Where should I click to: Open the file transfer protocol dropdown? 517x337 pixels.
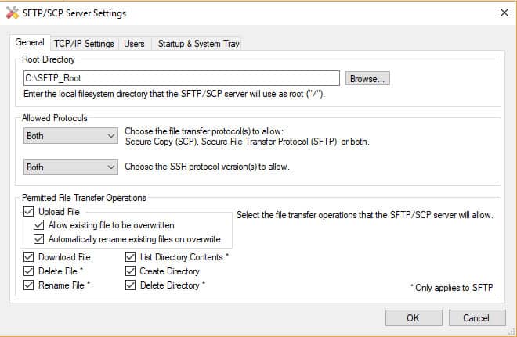(x=70, y=136)
